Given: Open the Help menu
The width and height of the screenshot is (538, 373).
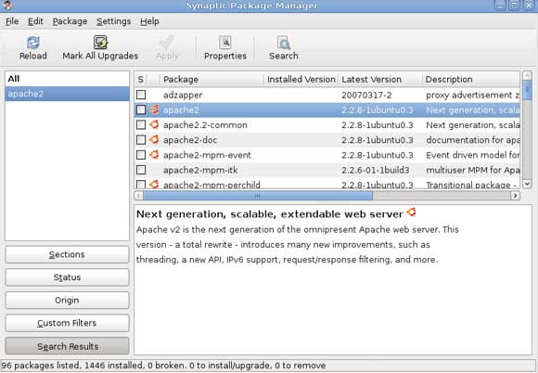Looking at the screenshot, I should 149,21.
